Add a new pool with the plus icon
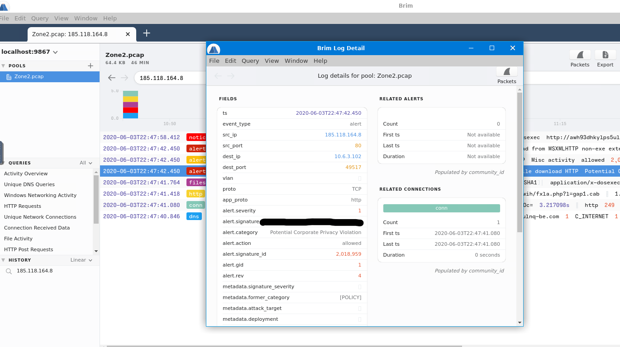 click(91, 66)
